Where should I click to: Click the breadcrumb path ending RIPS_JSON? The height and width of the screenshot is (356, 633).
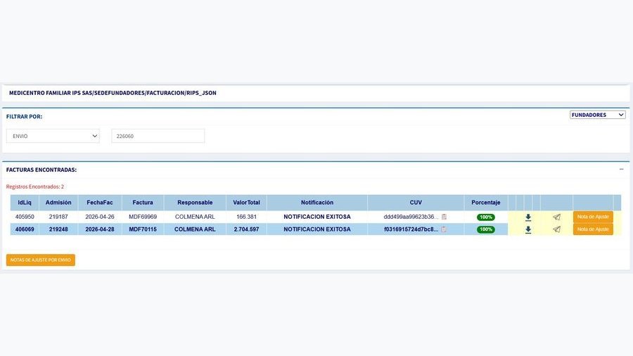(113, 93)
